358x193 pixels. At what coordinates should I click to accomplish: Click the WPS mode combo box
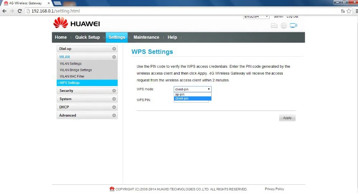(193, 89)
